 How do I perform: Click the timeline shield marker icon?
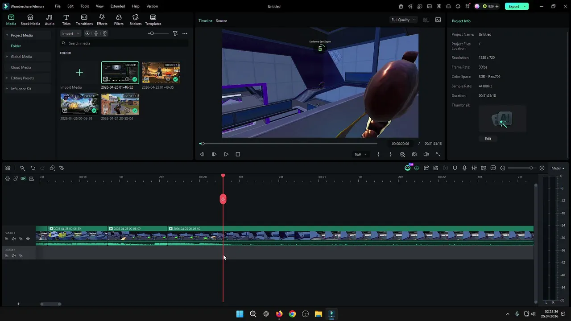tap(455, 168)
